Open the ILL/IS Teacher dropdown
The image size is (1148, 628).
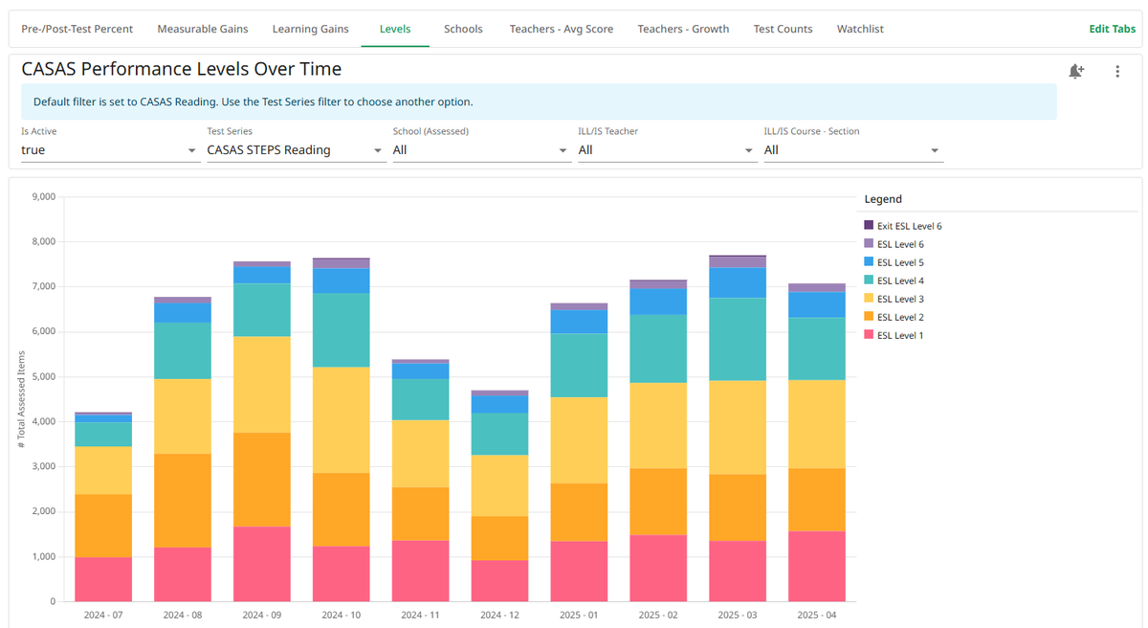pyautogui.click(x=668, y=150)
